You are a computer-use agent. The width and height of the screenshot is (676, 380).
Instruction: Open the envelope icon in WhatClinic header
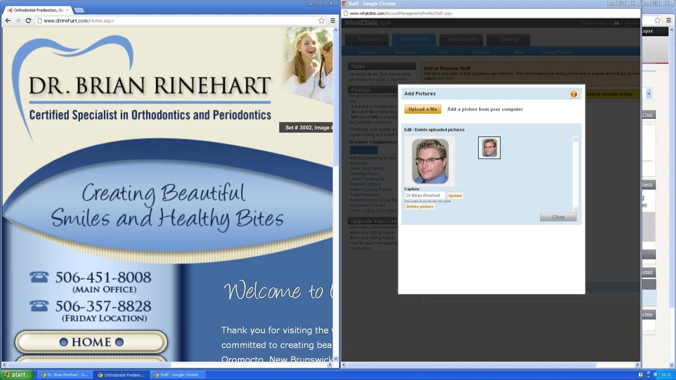click(616, 23)
